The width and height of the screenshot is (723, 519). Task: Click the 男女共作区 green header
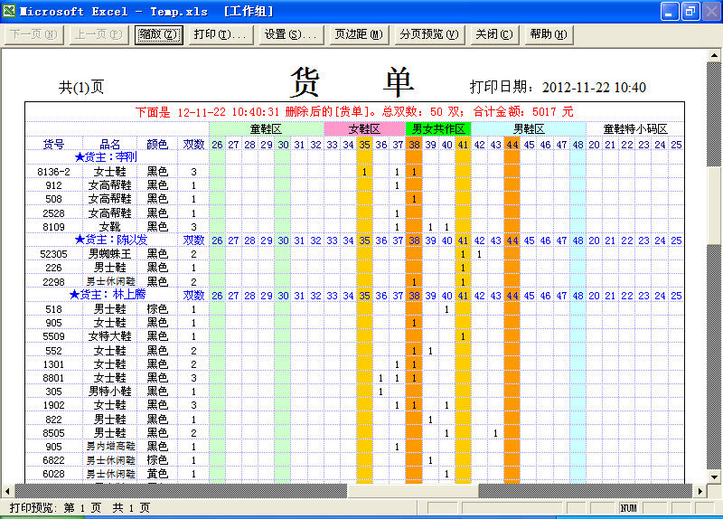coord(438,128)
